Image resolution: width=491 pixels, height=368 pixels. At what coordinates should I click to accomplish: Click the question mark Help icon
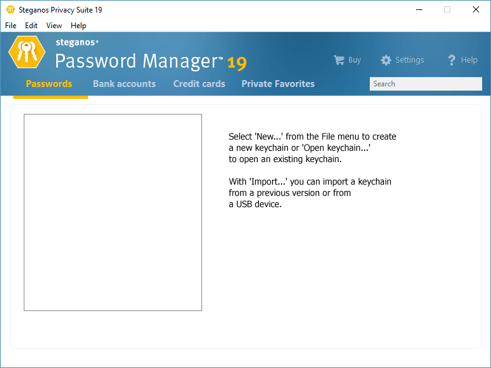click(451, 60)
